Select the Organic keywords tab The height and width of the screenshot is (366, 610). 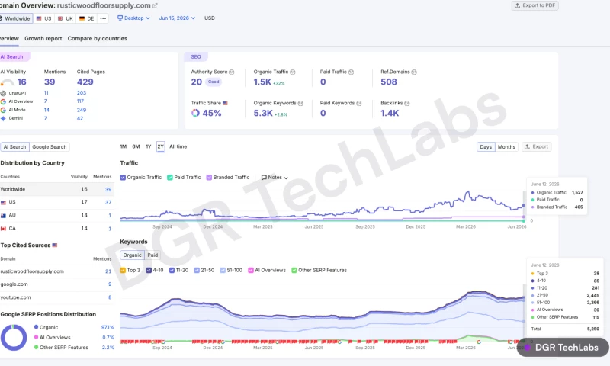tap(132, 255)
